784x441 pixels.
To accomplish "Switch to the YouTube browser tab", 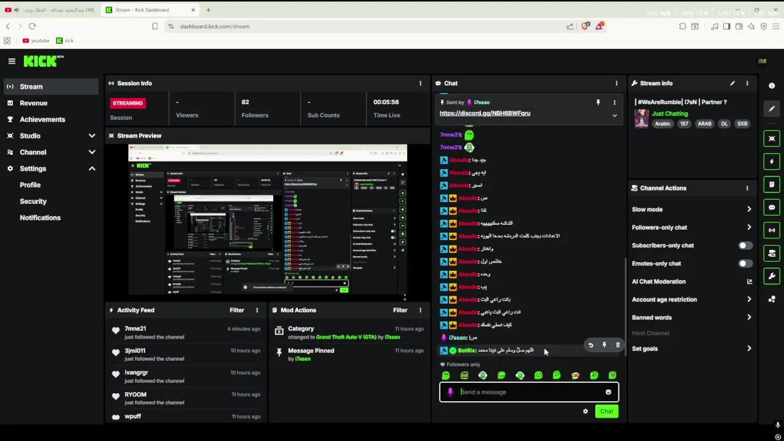I will pyautogui.click(x=50, y=10).
